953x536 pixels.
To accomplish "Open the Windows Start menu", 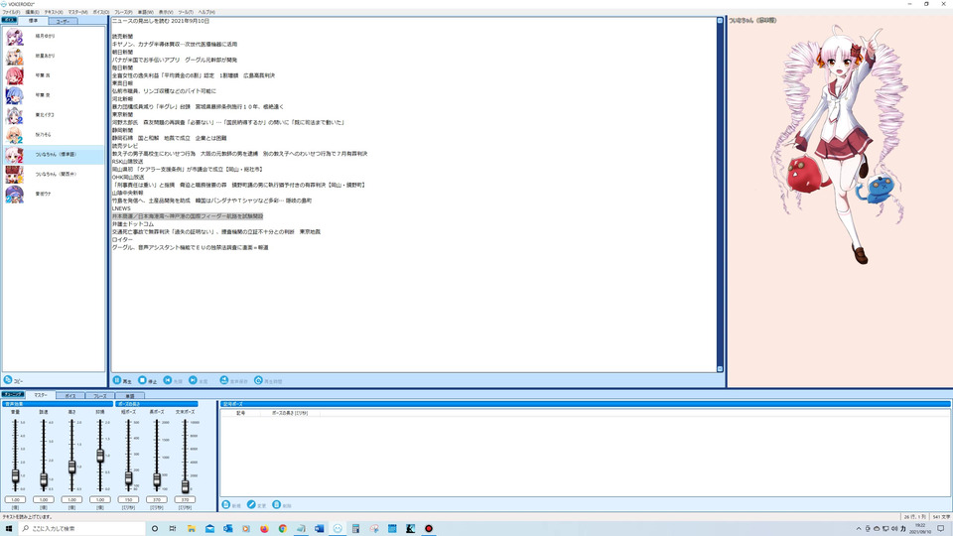I will (x=9, y=529).
